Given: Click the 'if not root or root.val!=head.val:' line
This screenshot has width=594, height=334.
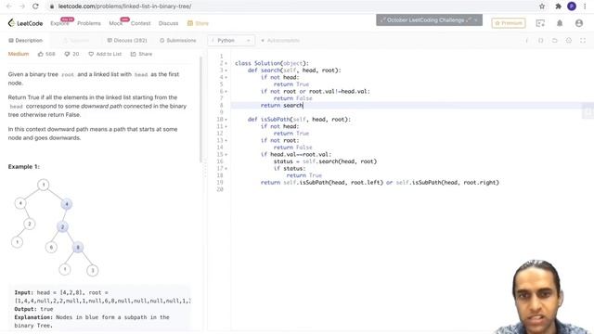Looking at the screenshot, I should click(316, 91).
